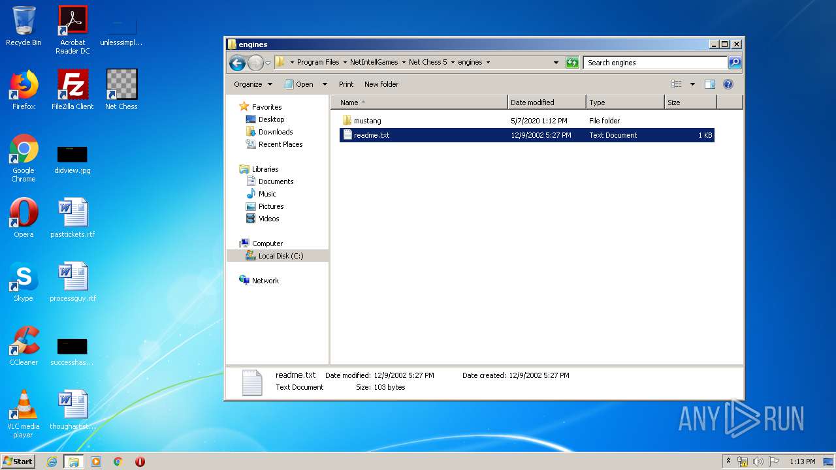Open FileZilla Client desktop shortcut
The image size is (836, 470).
(x=72, y=90)
